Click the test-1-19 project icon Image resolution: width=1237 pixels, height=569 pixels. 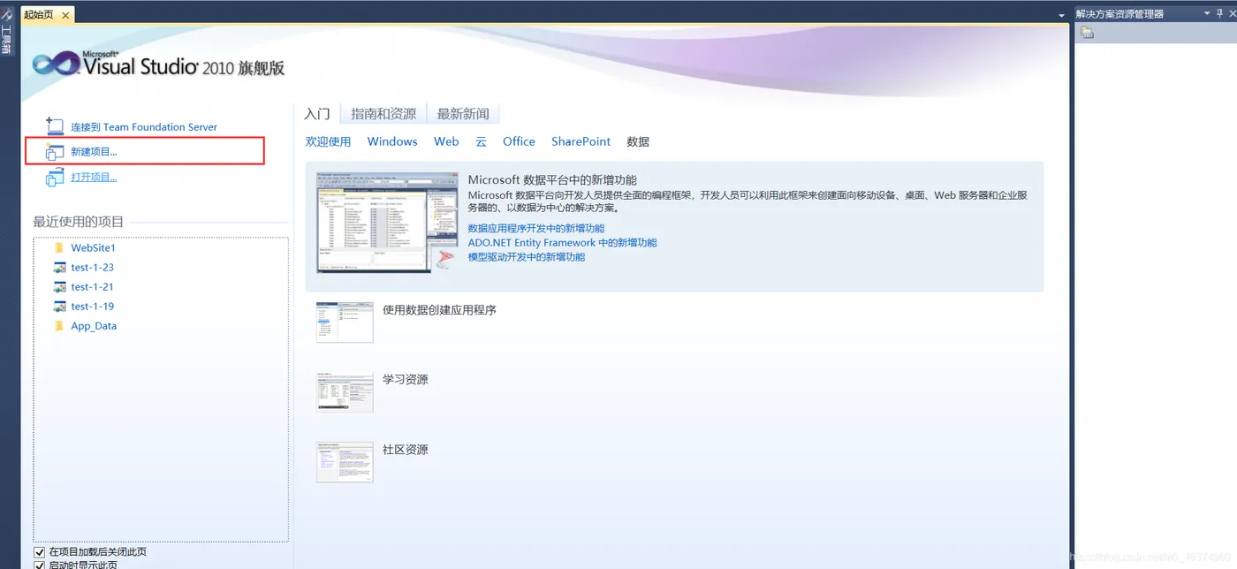pos(59,307)
